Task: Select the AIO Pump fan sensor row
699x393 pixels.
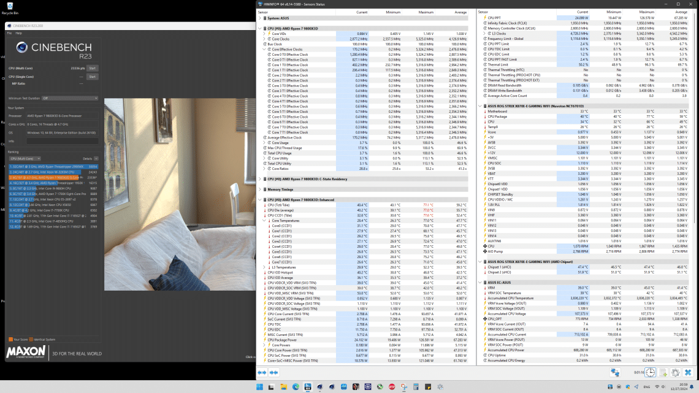Action: [584, 252]
